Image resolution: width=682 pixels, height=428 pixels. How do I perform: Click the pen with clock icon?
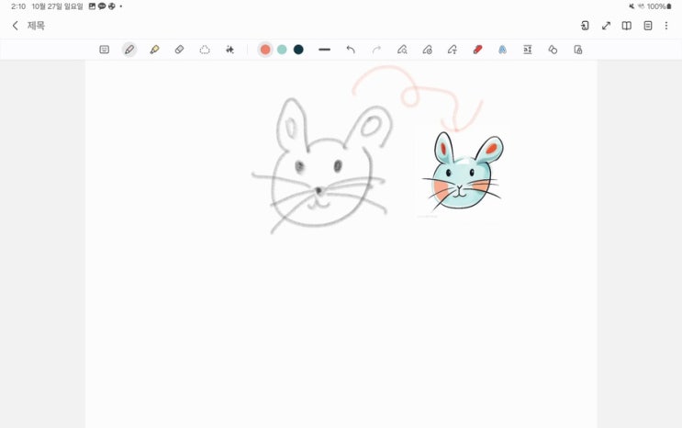coord(427,50)
